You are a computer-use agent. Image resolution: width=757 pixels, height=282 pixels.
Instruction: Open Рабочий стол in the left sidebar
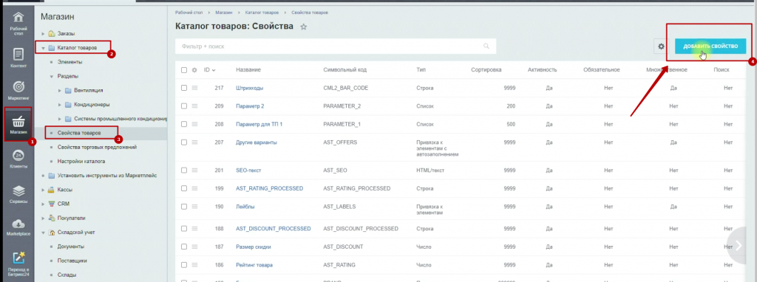[x=18, y=23]
